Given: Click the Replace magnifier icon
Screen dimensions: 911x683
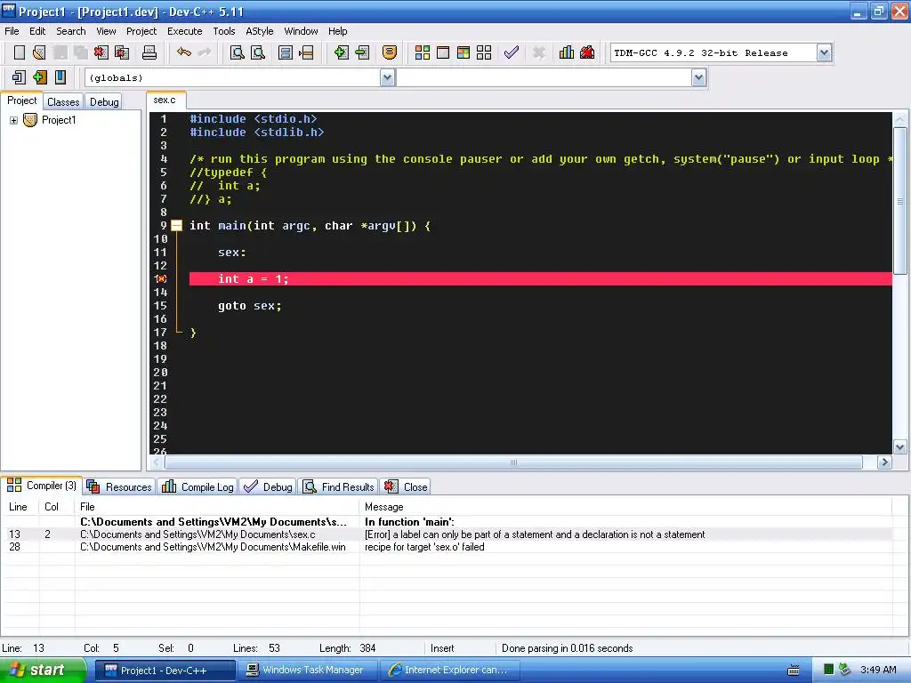Looking at the screenshot, I should (x=258, y=52).
